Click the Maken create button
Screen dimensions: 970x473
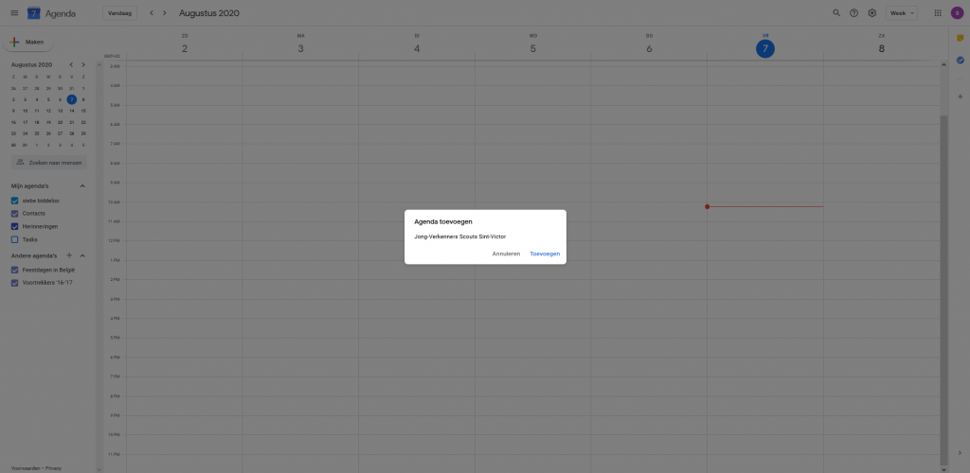[x=29, y=42]
